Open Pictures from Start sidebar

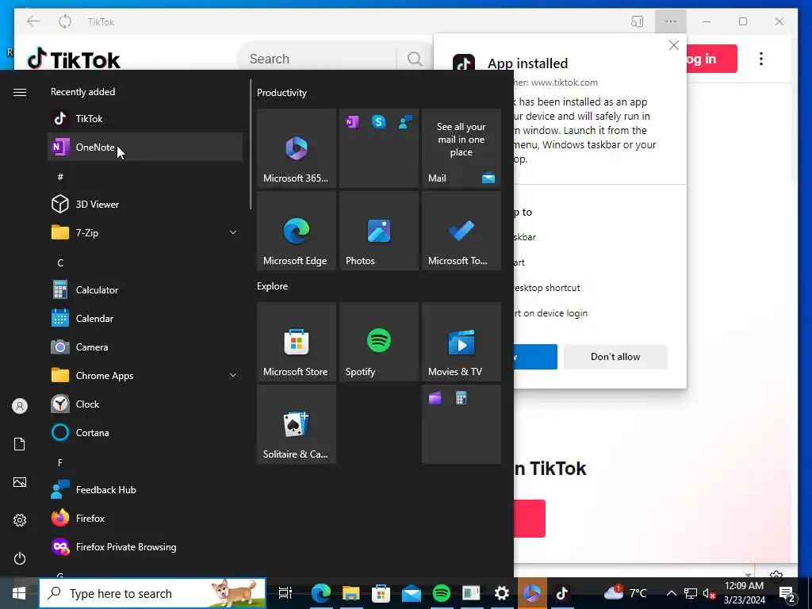[20, 483]
